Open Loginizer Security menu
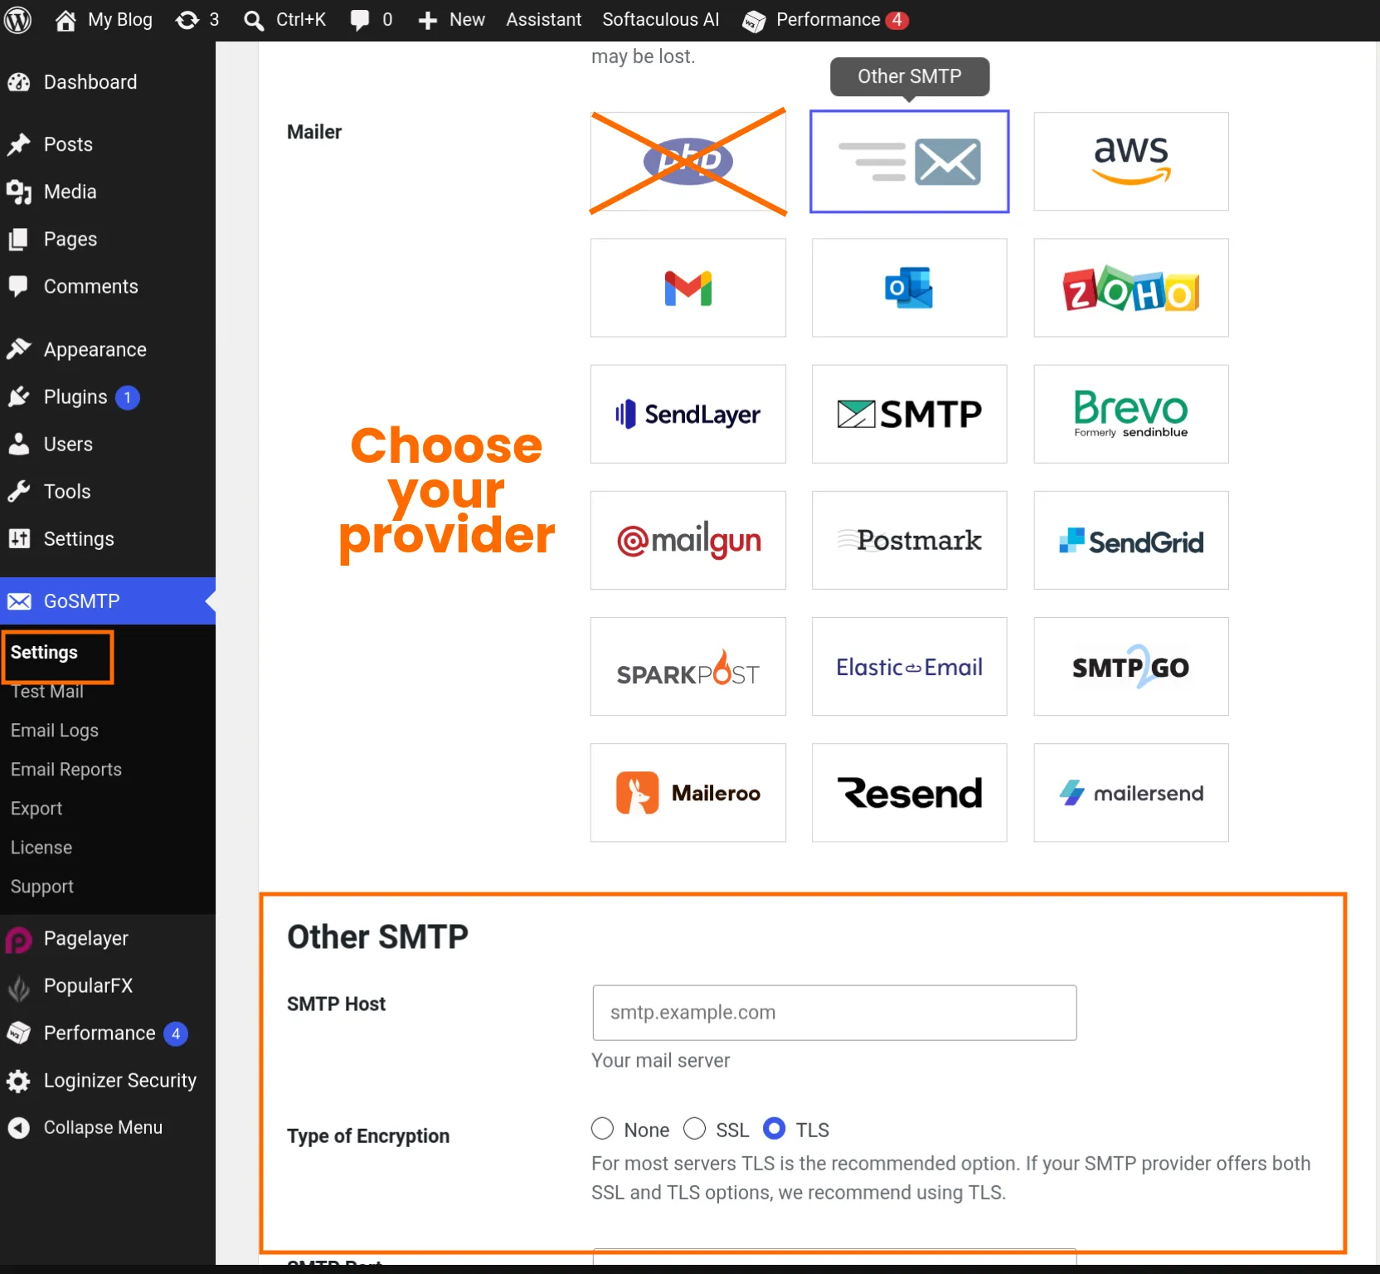This screenshot has height=1274, width=1380. click(108, 1081)
